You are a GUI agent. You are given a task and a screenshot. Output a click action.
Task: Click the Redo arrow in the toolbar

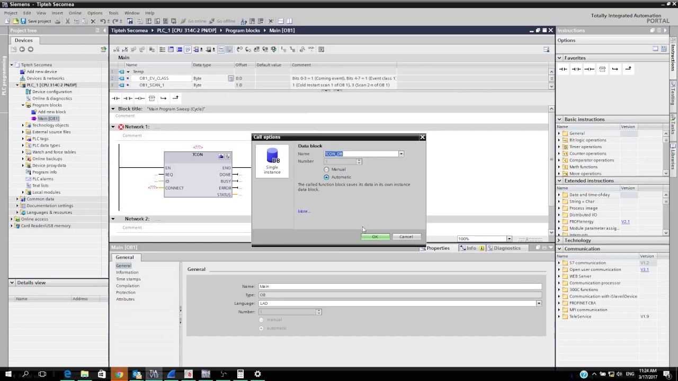tap(115, 21)
